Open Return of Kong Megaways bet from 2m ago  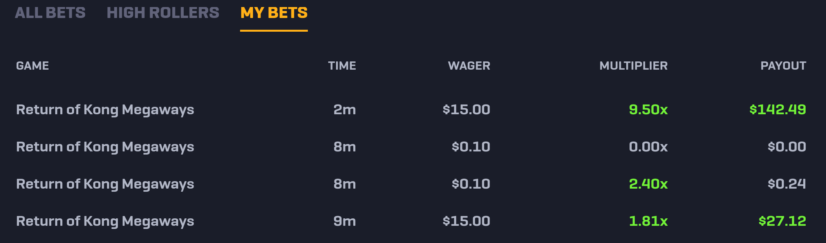(x=411, y=110)
